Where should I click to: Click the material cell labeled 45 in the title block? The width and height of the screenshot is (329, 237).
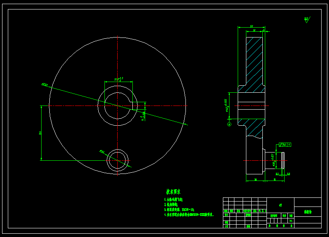(x=280, y=205)
